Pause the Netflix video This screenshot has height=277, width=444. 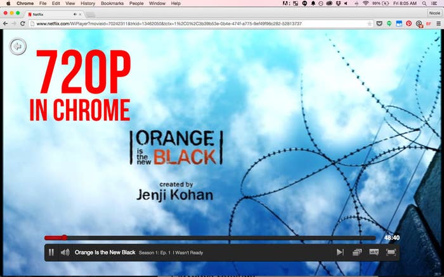tap(51, 252)
